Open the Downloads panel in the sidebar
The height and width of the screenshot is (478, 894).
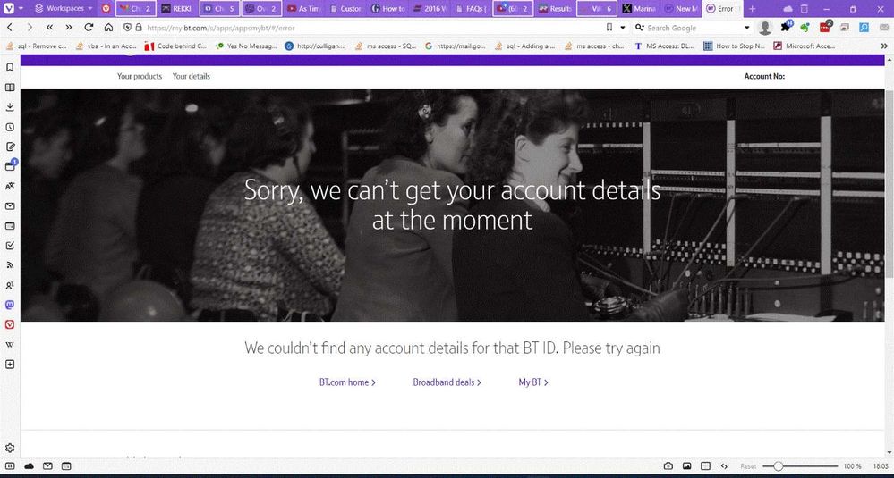[10, 107]
